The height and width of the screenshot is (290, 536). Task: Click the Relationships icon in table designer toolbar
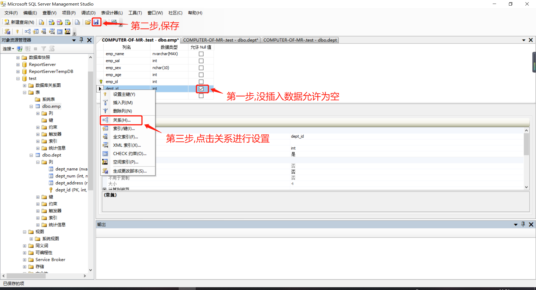[27, 31]
